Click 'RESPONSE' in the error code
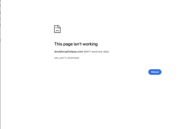194x129 pixels. point(73,58)
